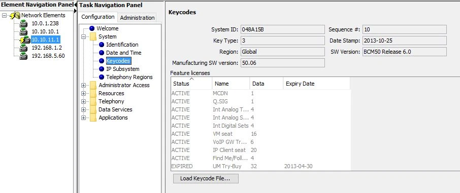Select the Int Digital Sets license row
Viewport: 460px width, 193px height.
[x=260, y=126]
